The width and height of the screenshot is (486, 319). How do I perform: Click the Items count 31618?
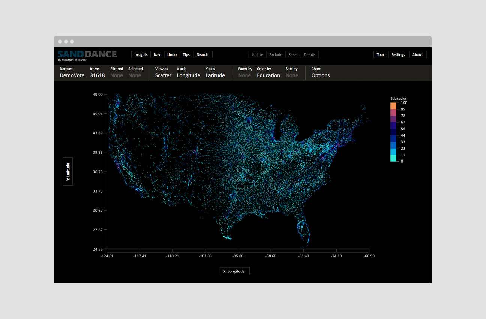coord(97,75)
